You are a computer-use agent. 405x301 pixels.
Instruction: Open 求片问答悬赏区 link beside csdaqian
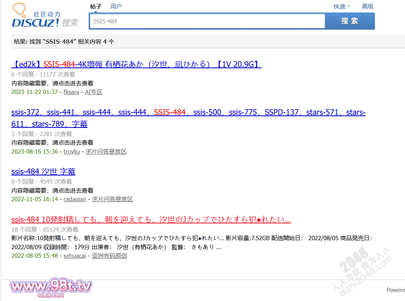pyautogui.click(x=112, y=199)
